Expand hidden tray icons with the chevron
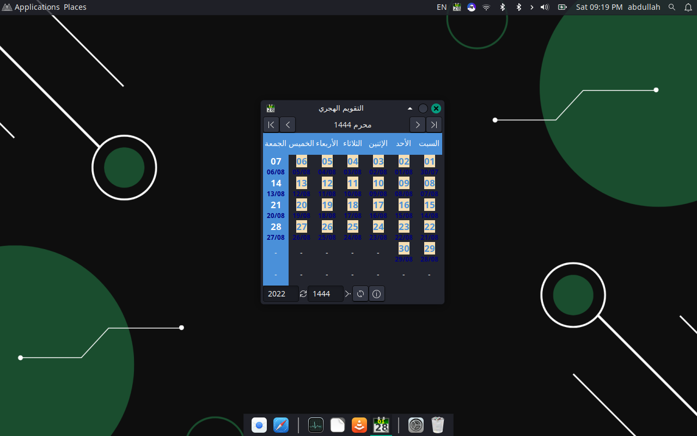The height and width of the screenshot is (436, 697). [x=532, y=7]
